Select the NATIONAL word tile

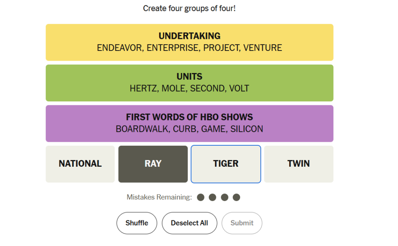(80, 164)
